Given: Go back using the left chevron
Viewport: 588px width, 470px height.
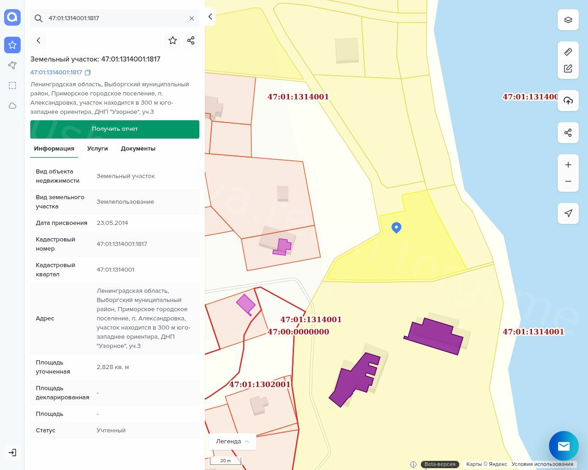Looking at the screenshot, I should coord(39,40).
